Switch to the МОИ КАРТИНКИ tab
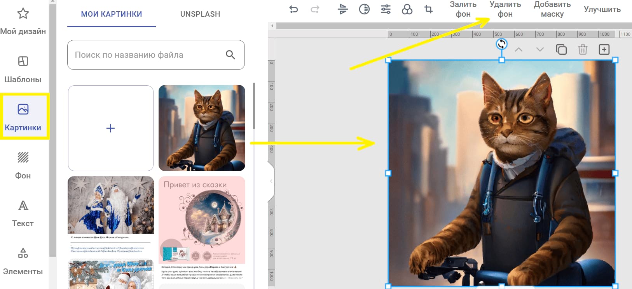The image size is (632, 289). (x=112, y=14)
